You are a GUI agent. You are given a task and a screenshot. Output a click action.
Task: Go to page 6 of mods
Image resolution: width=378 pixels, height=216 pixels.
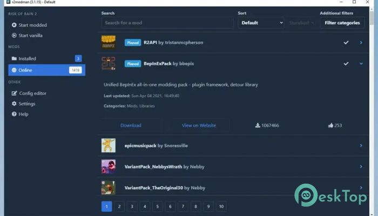point(170,206)
